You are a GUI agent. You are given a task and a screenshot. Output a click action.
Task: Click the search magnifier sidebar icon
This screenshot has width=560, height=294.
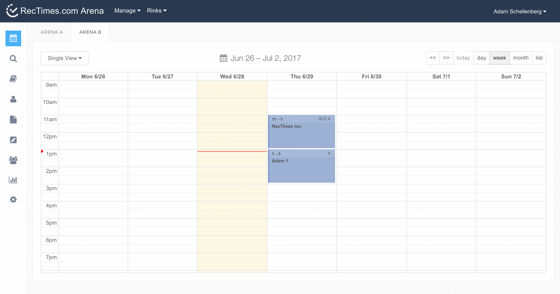pos(13,59)
